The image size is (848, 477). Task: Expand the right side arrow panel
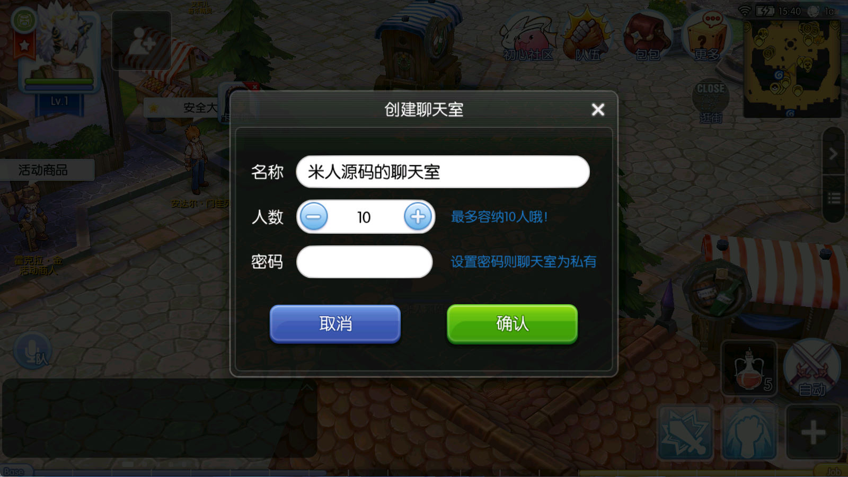[833, 154]
